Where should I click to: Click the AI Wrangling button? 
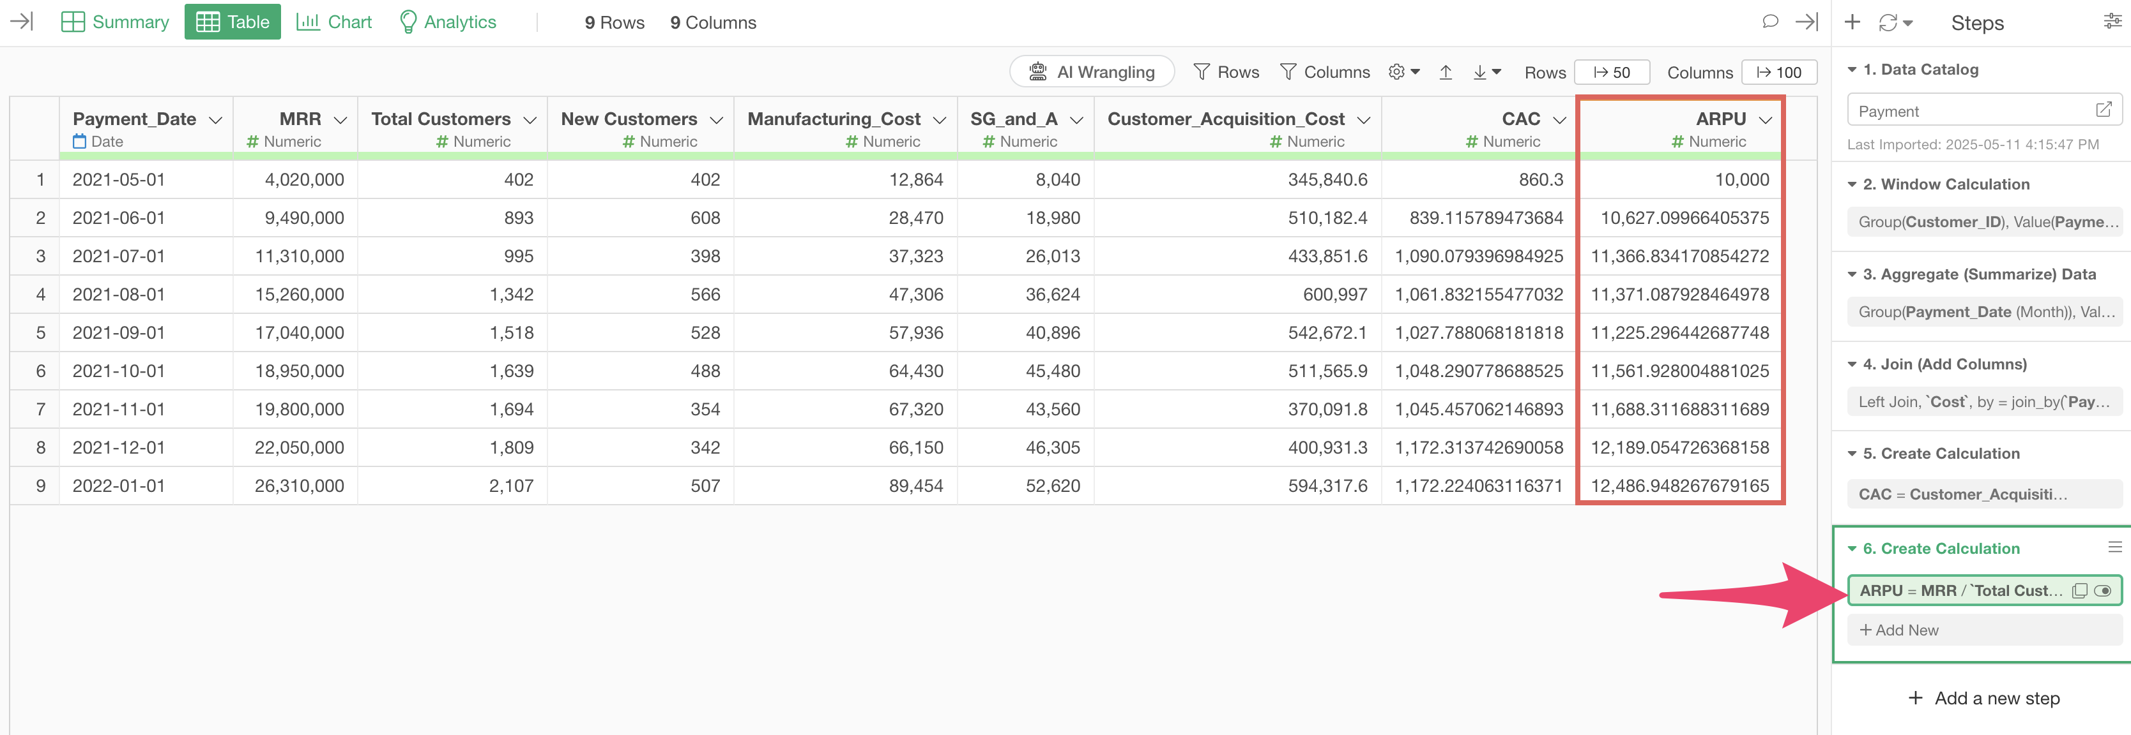point(1091,72)
